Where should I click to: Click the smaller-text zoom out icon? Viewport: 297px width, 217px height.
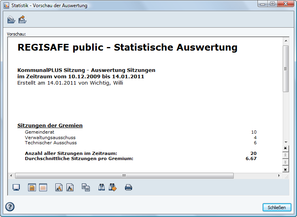tap(70, 187)
